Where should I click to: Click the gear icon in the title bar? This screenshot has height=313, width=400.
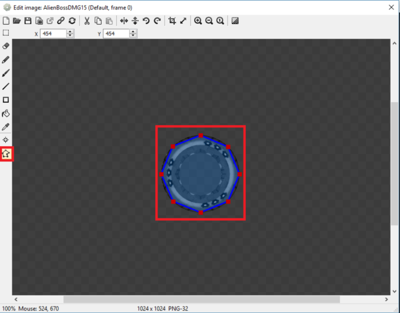[x=7, y=8]
